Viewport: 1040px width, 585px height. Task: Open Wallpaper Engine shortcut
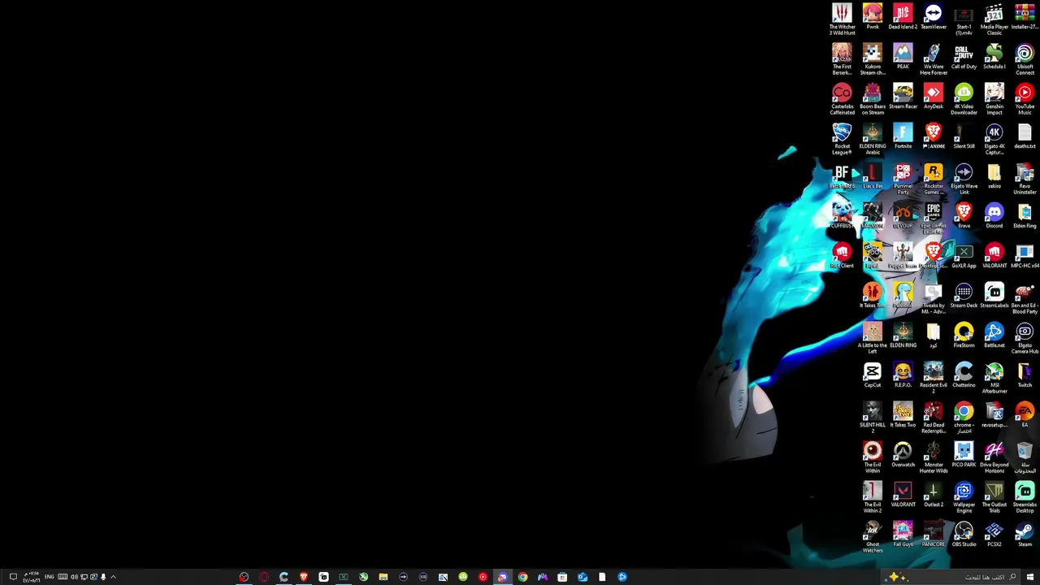[964, 496]
